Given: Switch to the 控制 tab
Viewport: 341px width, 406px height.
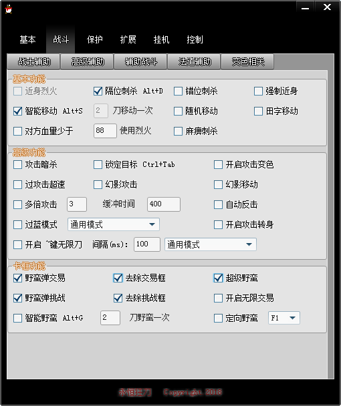Looking at the screenshot, I should tap(195, 39).
